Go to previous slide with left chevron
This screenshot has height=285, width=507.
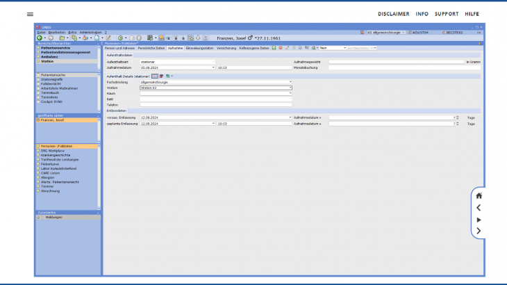pos(479,208)
